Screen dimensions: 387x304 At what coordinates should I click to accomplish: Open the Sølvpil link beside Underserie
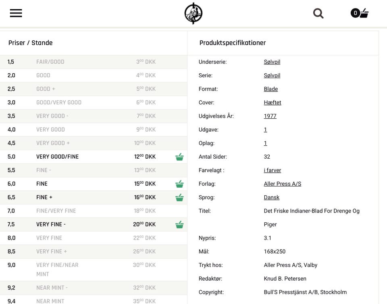272,62
